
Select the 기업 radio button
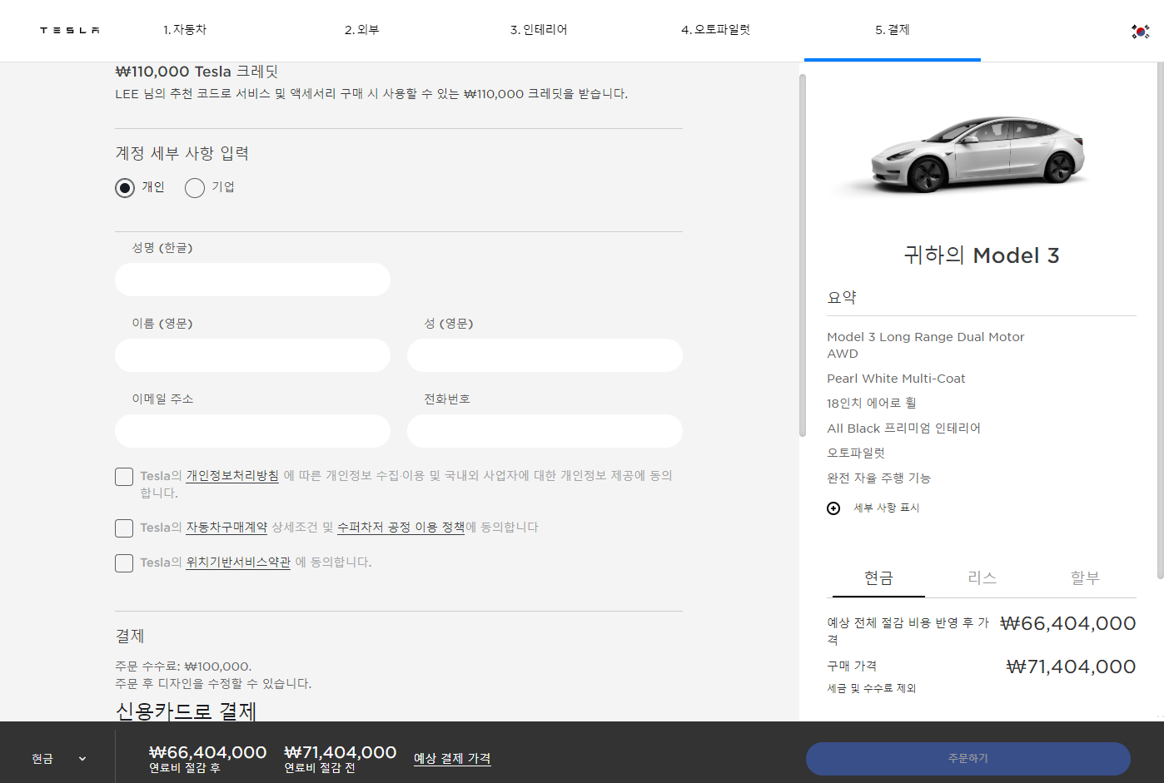click(x=195, y=188)
